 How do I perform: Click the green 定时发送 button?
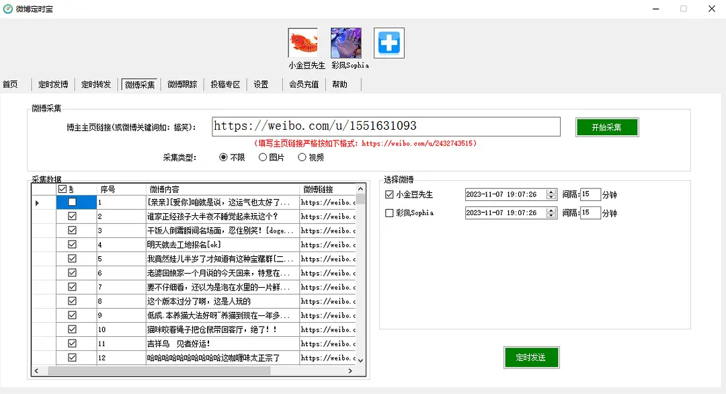(532, 358)
